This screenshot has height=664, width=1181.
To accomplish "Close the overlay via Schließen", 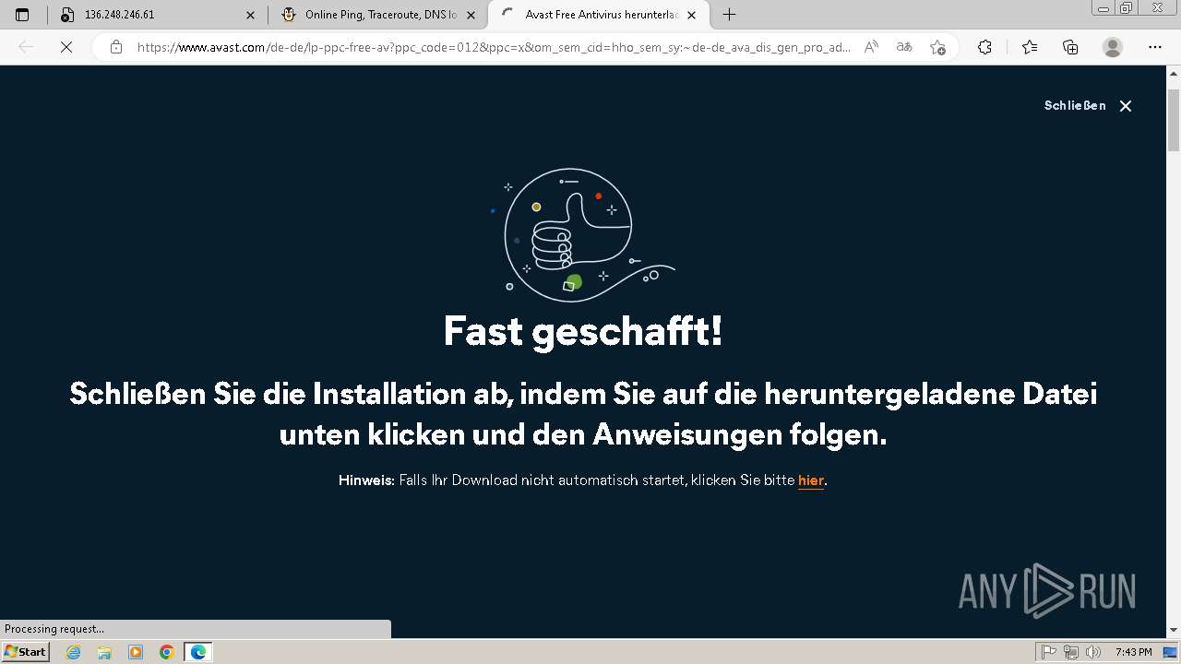I will point(1088,106).
